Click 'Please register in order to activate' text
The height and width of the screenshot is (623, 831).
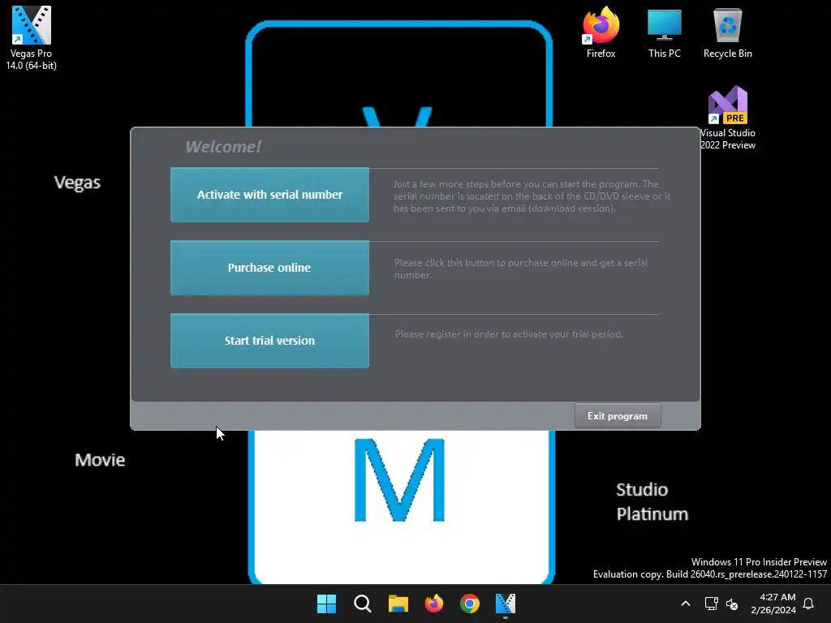coord(509,334)
